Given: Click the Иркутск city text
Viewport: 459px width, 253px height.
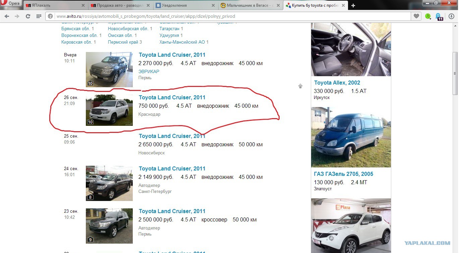Looking at the screenshot, I should (322, 98).
